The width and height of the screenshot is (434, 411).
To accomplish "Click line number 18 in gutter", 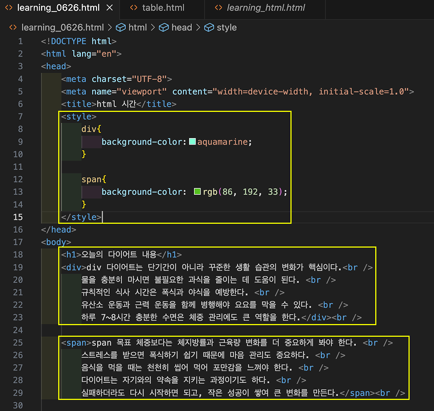I will [x=18, y=255].
